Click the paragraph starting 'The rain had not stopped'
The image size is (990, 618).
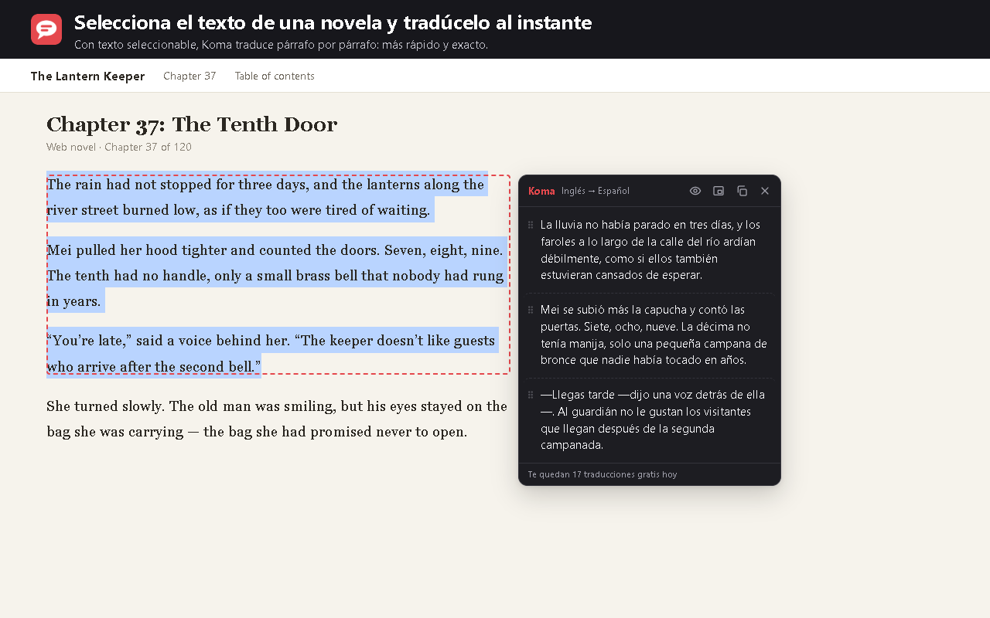click(265, 197)
